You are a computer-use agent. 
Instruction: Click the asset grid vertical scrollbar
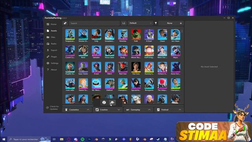[x=182, y=31]
